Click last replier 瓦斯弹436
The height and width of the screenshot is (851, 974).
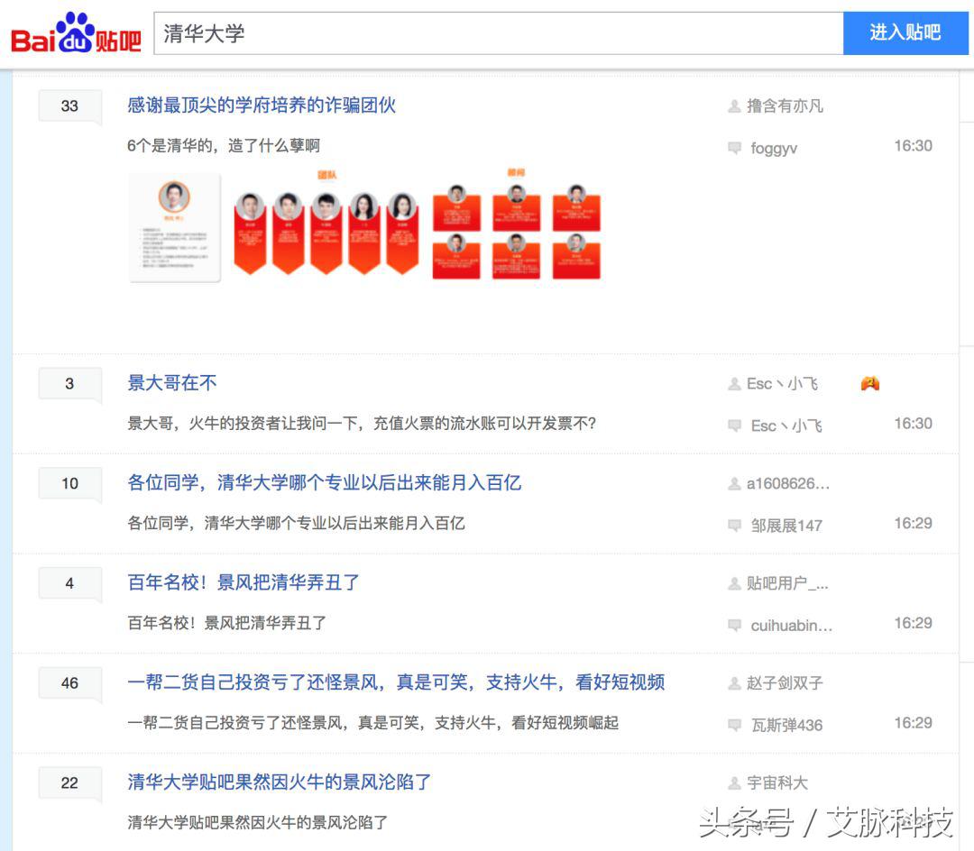click(x=786, y=725)
